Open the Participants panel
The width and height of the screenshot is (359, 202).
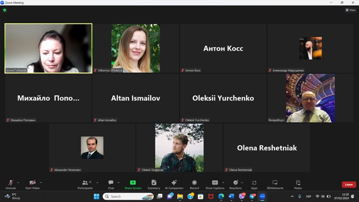point(85,184)
